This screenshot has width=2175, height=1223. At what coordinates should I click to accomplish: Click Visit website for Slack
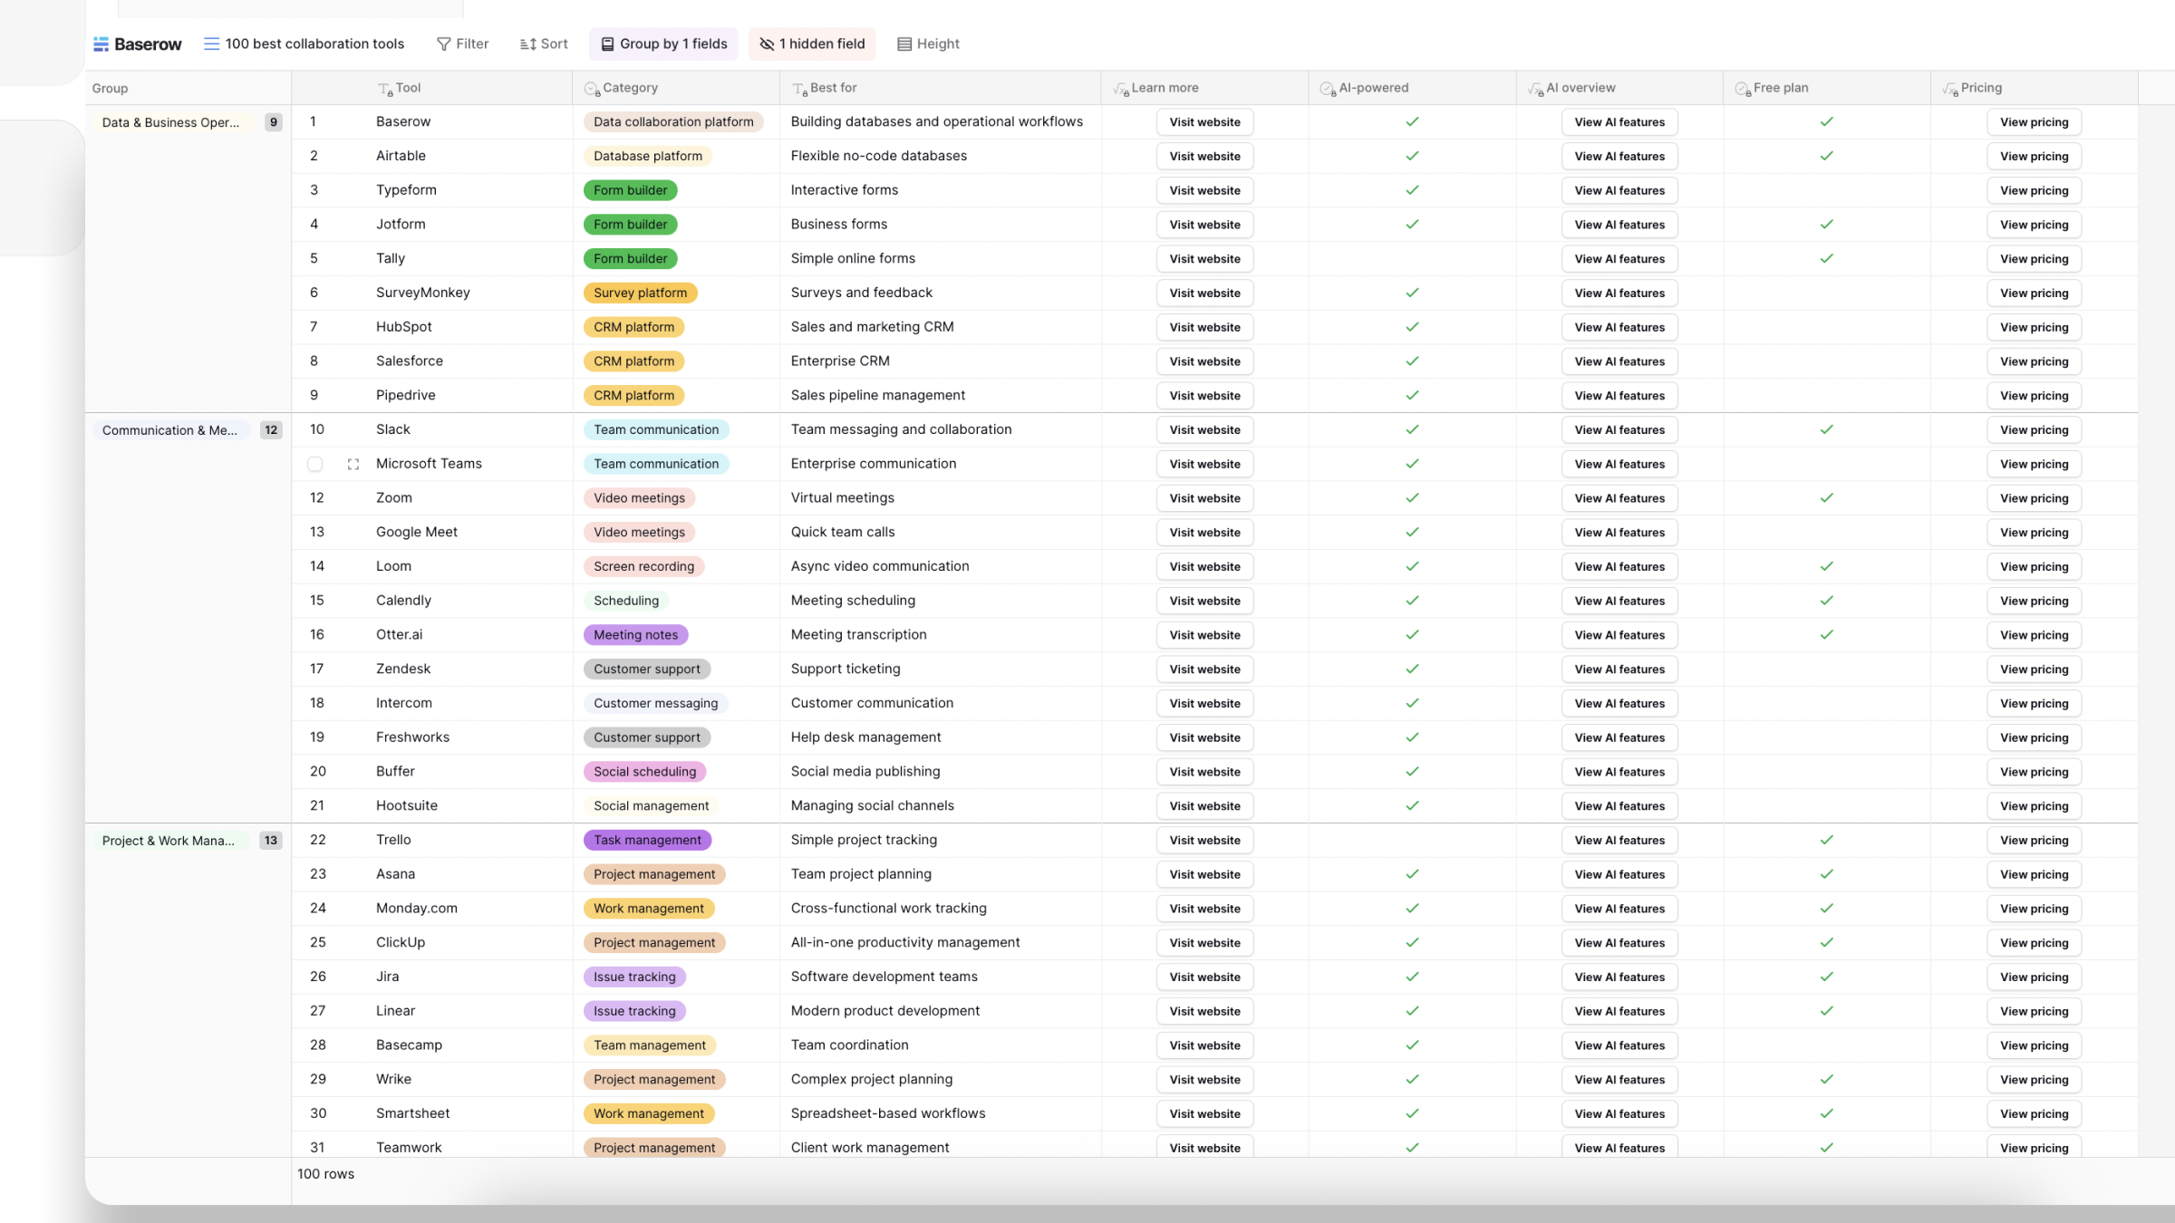(x=1204, y=430)
